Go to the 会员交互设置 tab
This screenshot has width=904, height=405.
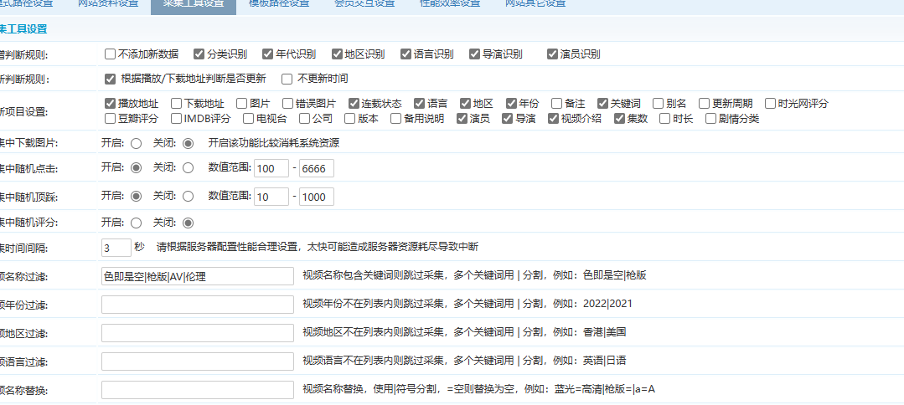[364, 4]
